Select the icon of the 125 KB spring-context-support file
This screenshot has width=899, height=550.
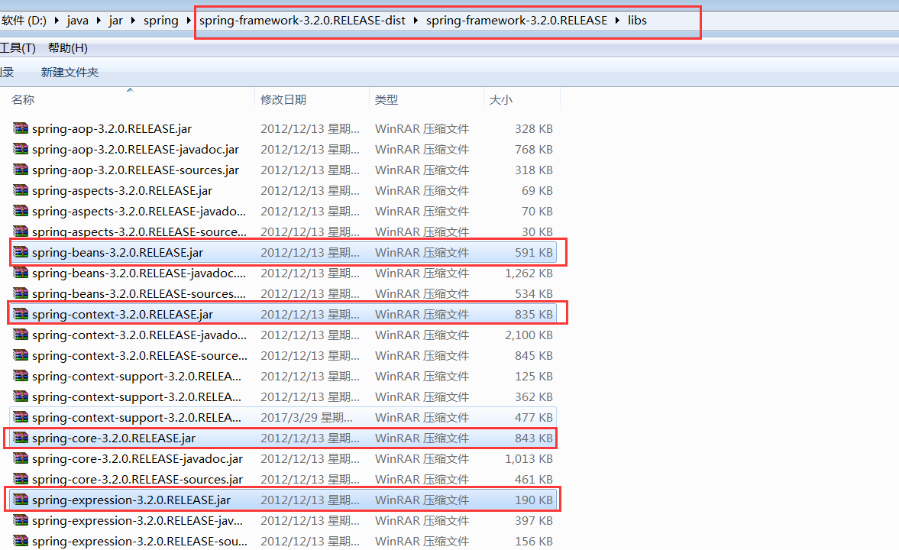click(21, 376)
